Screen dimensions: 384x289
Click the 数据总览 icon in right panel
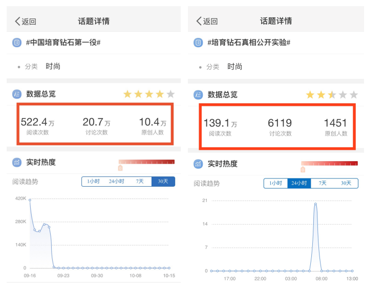[x=198, y=95]
